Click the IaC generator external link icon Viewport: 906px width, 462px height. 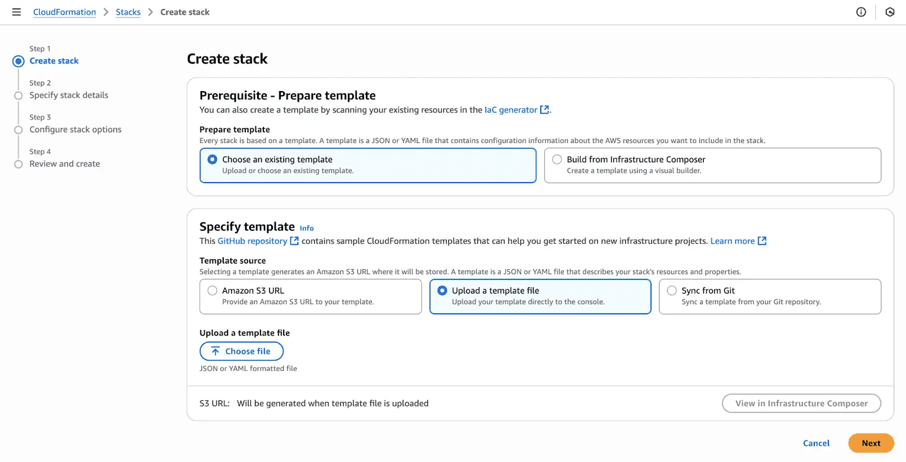tap(544, 110)
